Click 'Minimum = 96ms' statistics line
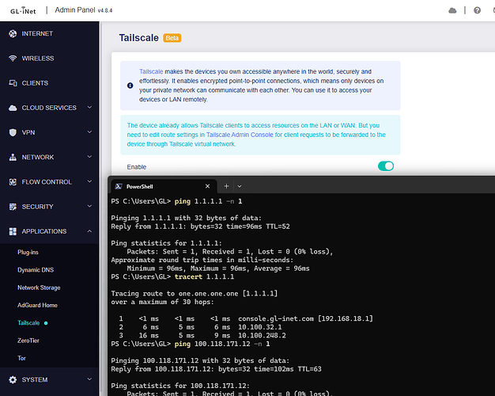 pos(218,268)
